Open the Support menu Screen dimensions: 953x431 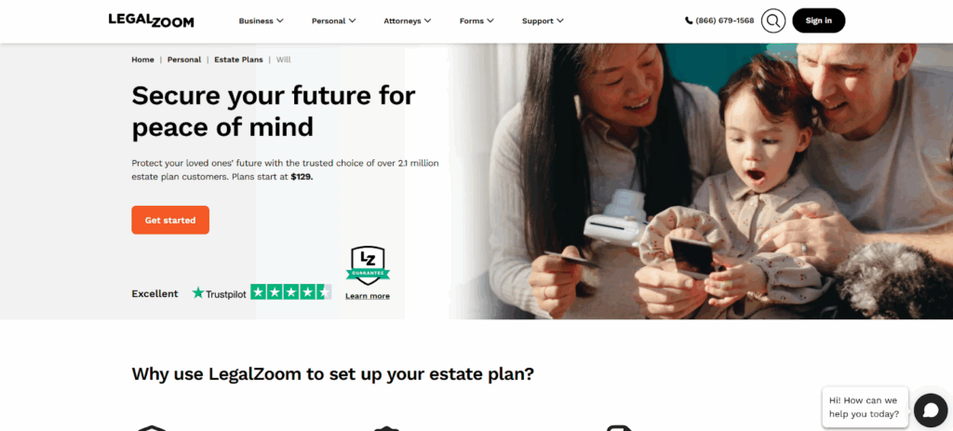[543, 20]
